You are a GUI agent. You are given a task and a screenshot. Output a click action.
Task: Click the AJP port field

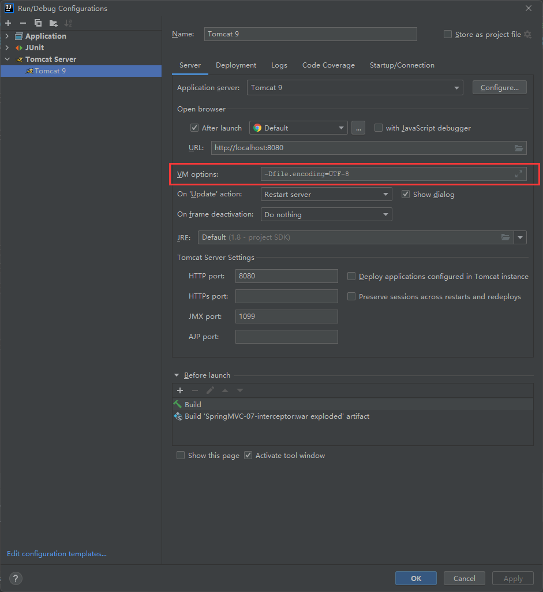[x=287, y=337]
